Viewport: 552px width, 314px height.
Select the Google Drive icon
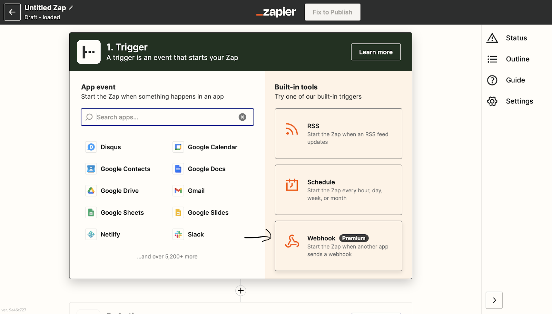pos(91,191)
